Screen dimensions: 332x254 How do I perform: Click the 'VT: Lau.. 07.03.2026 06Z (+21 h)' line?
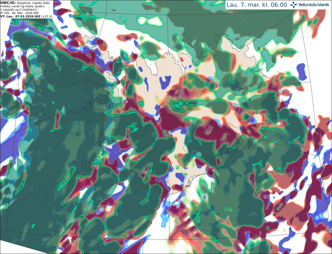click(26, 16)
